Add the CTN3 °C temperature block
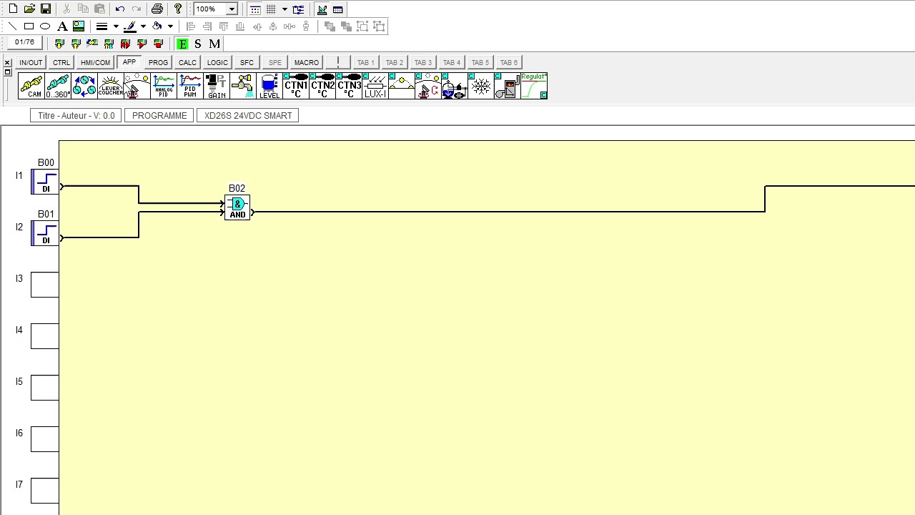 (349, 86)
